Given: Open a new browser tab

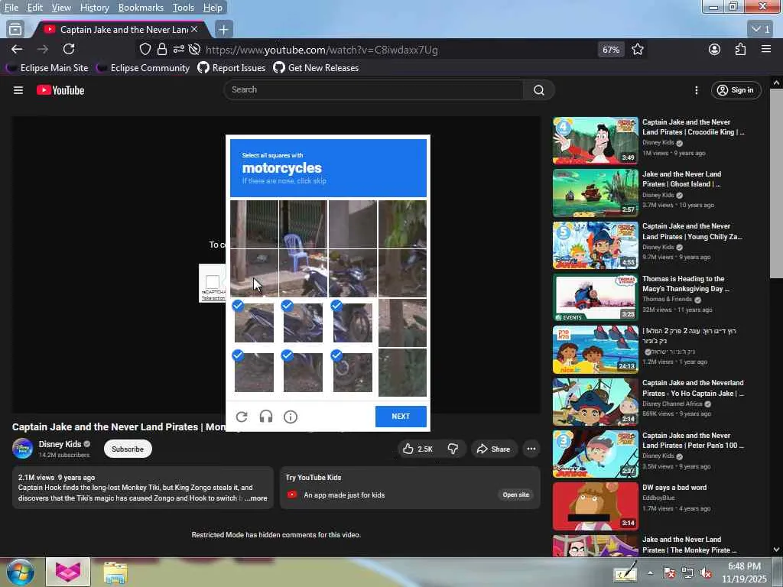Looking at the screenshot, I should pos(223,30).
